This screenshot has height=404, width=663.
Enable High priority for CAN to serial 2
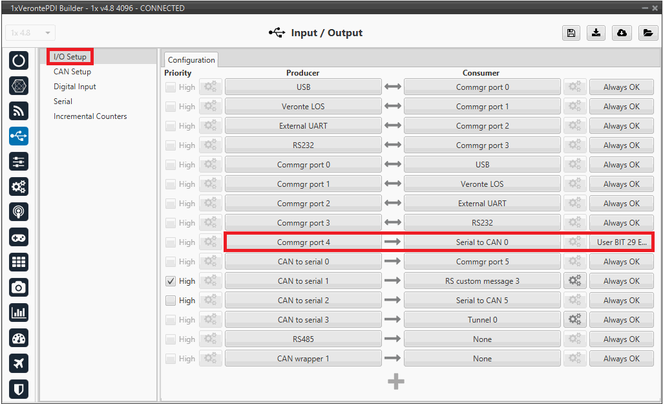tap(171, 301)
